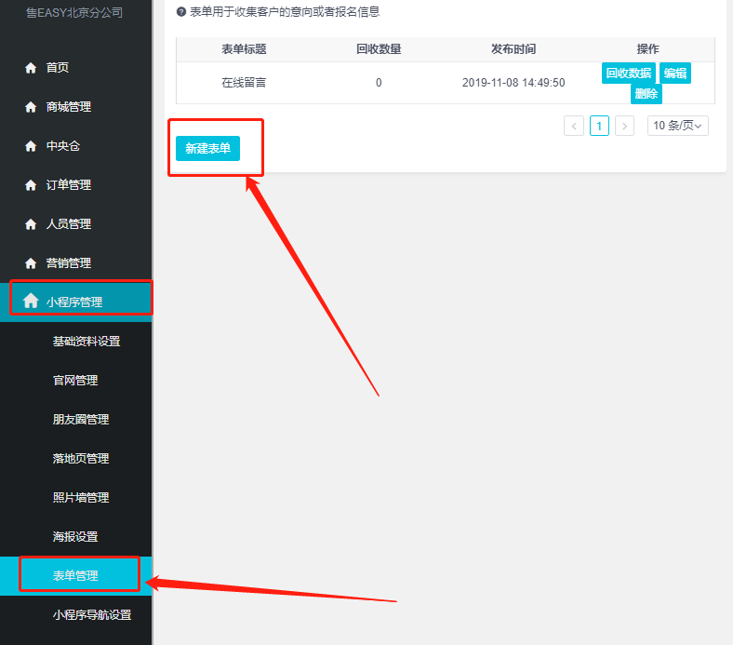The height and width of the screenshot is (645, 733).
Task: Click the 新建表单 button
Action: [x=207, y=148]
